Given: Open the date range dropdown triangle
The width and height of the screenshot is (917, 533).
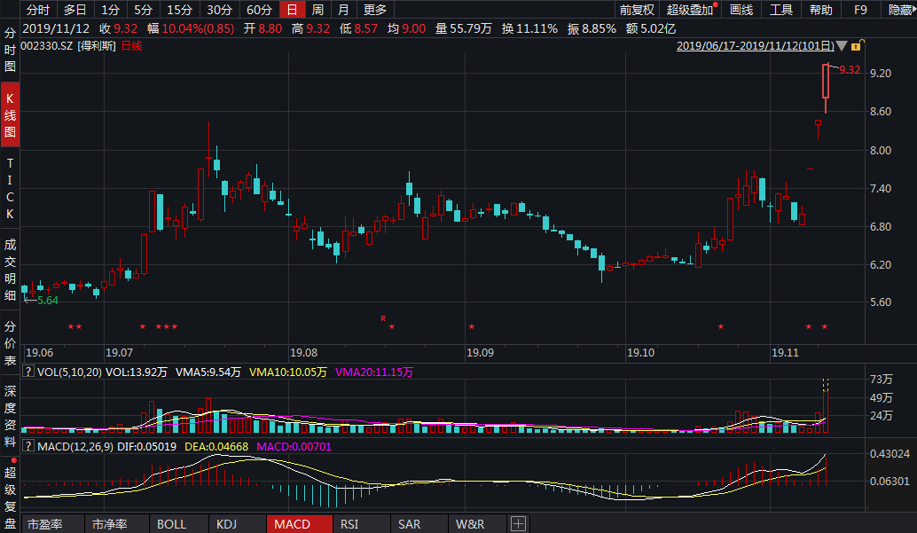Looking at the screenshot, I should [842, 45].
